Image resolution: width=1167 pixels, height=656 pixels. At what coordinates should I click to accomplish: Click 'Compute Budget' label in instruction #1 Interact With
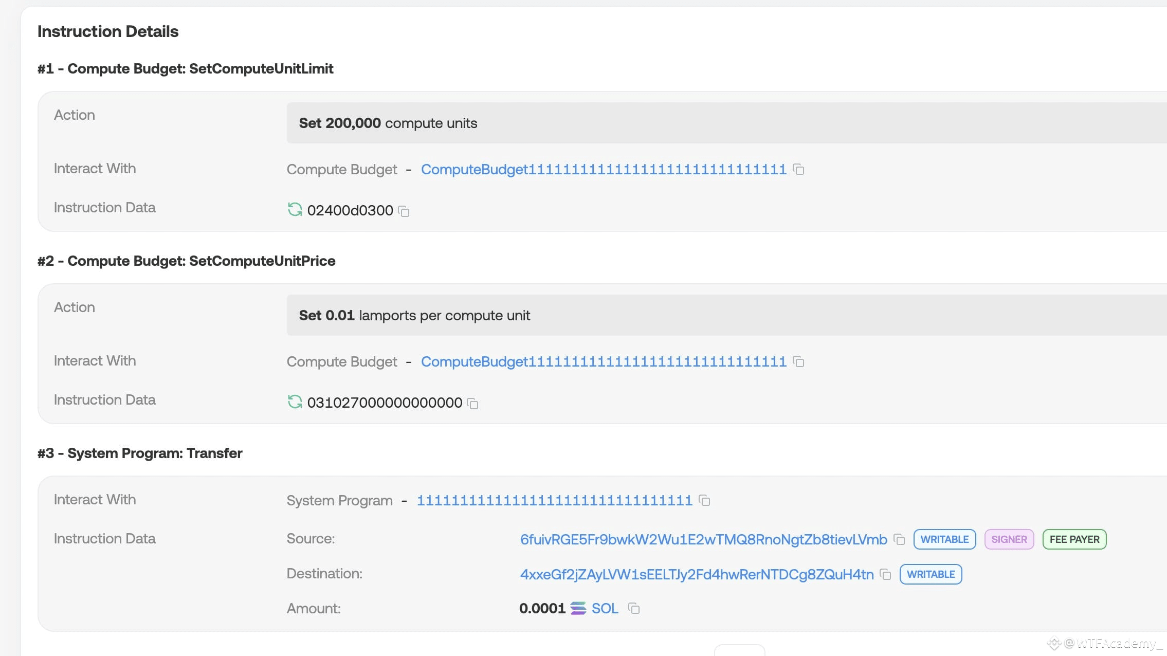(x=342, y=169)
